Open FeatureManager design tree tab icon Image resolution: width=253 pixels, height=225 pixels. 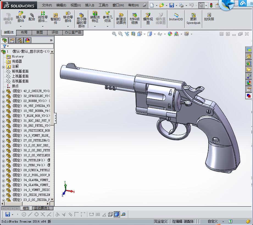point(4,40)
